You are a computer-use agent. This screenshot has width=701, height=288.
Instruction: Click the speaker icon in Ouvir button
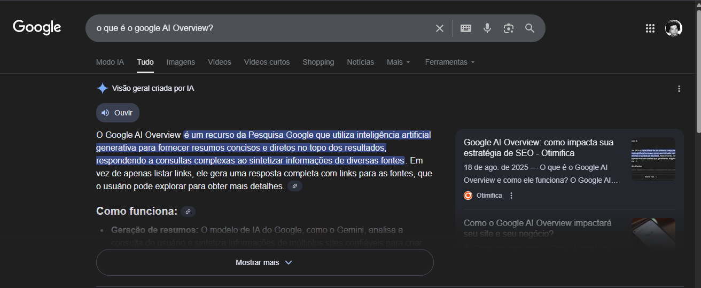click(x=105, y=113)
